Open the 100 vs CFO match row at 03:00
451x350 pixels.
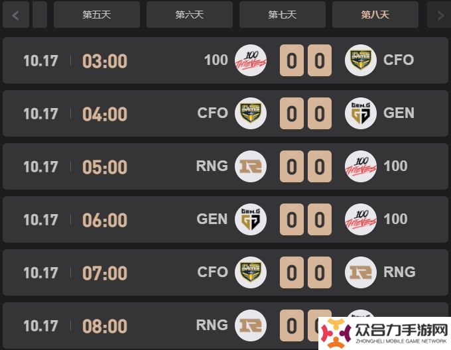(225, 60)
